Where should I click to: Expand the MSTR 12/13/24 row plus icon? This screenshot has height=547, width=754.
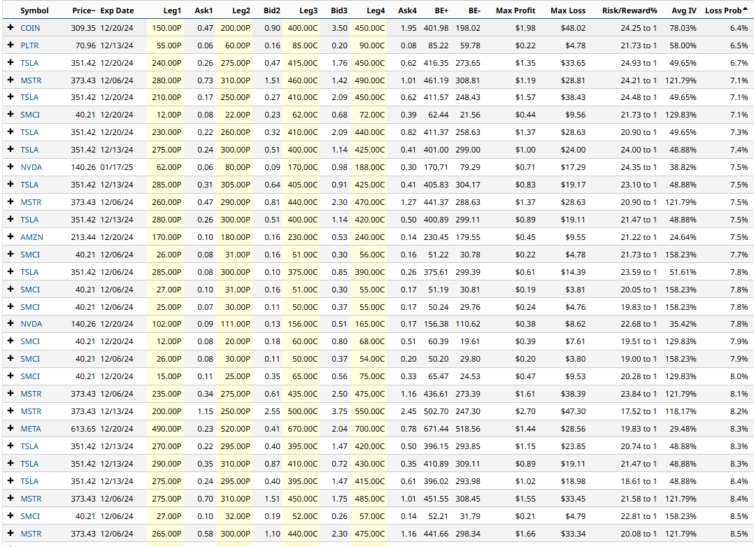pos(10,411)
